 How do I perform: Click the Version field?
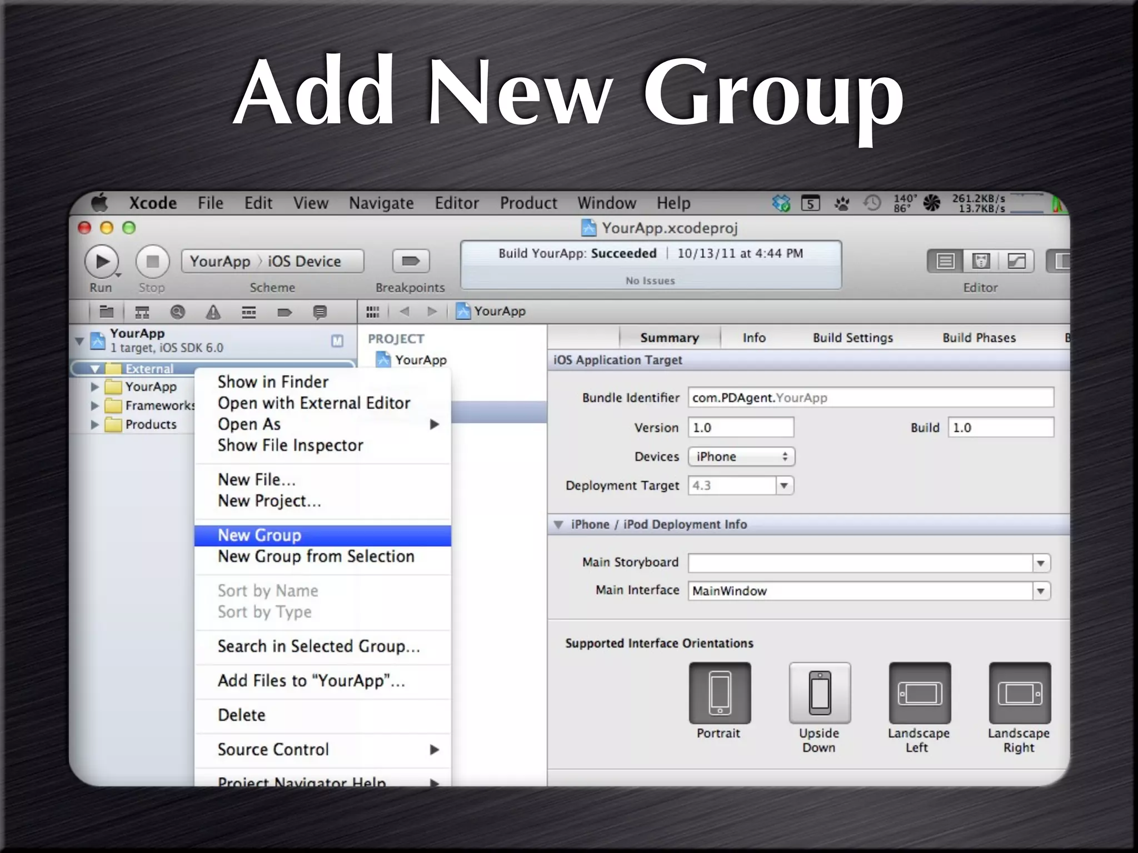[741, 428]
